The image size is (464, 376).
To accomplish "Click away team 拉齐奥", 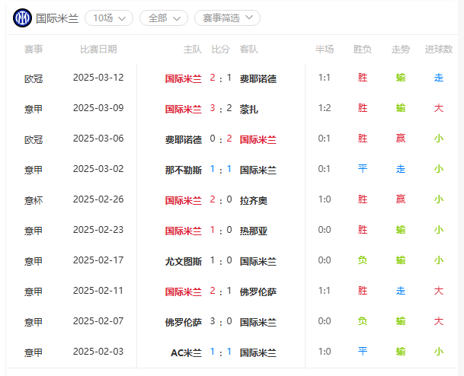I will pos(254,200).
